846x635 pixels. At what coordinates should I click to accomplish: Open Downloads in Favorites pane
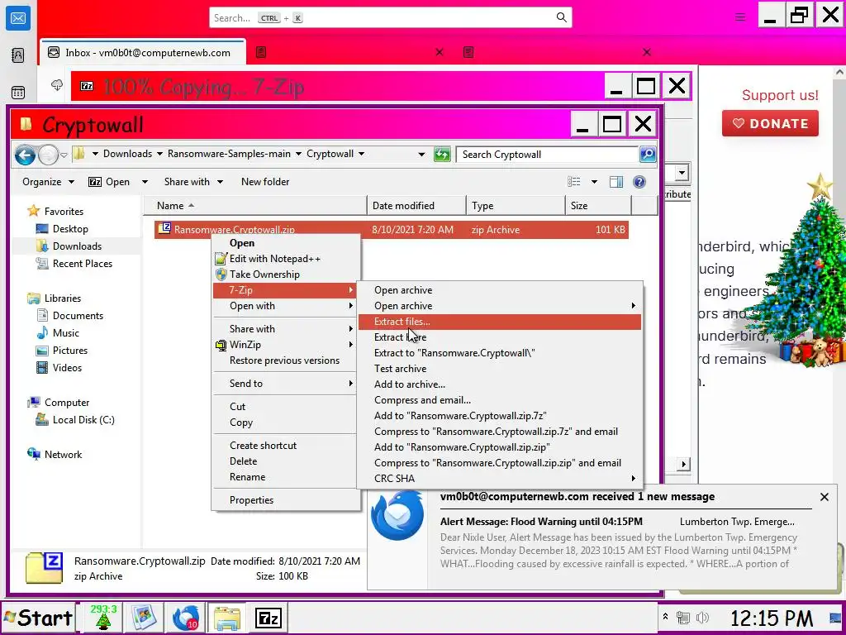pyautogui.click(x=77, y=246)
